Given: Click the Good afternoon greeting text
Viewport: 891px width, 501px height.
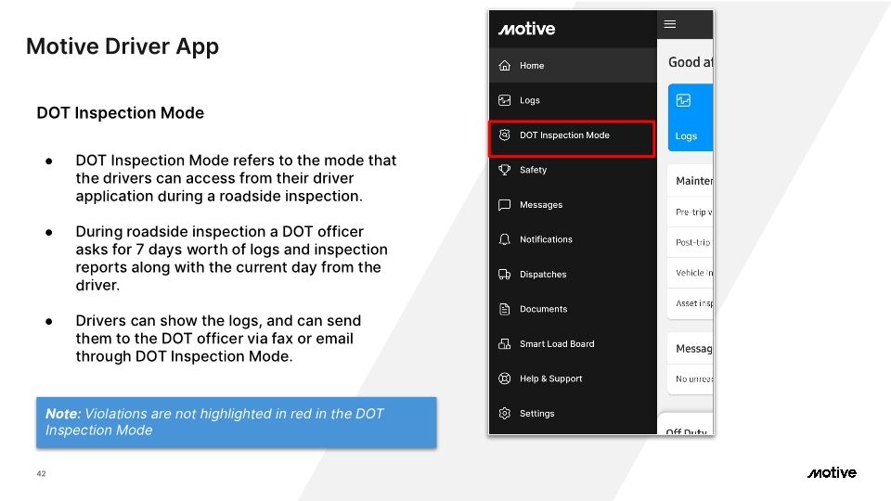Looking at the screenshot, I should 691,62.
